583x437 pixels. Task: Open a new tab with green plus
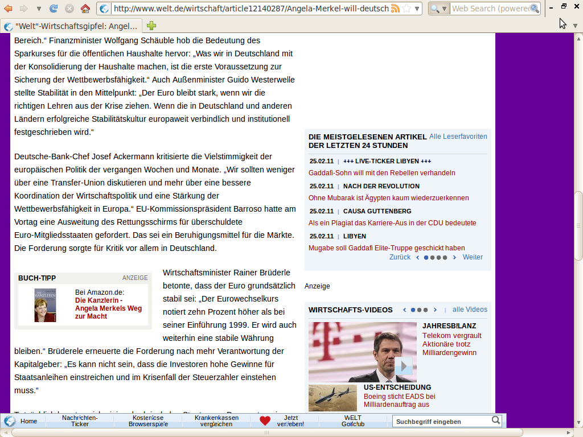[151, 26]
